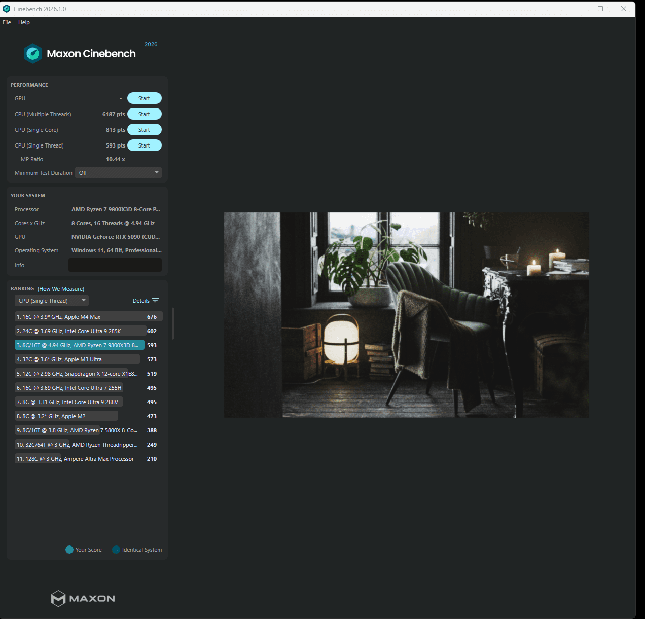Click the Processor value AMD Ryzen 7 9800X3D
Viewport: 645px width, 619px height.
click(116, 209)
